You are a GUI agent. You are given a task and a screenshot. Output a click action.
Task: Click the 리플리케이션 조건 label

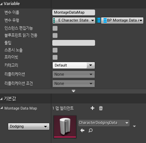pyautogui.click(x=19, y=83)
